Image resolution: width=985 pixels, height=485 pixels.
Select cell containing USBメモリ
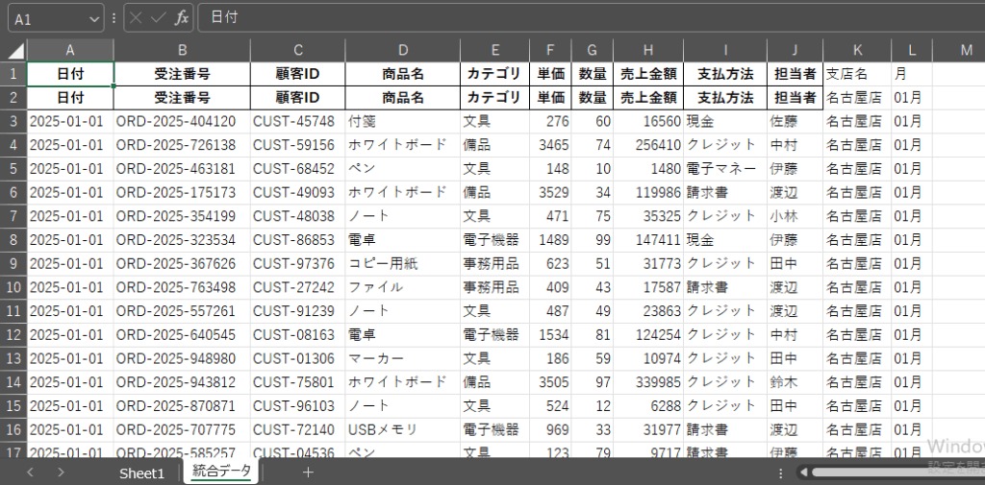coord(402,429)
